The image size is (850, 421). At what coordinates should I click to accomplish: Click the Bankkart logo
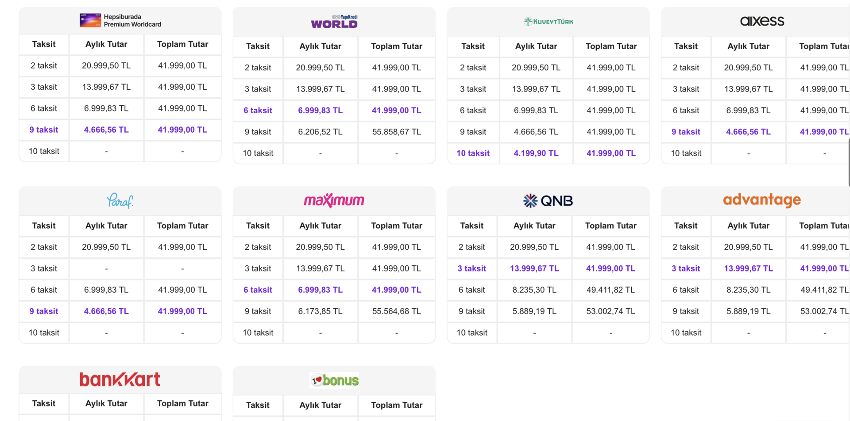coord(120,379)
